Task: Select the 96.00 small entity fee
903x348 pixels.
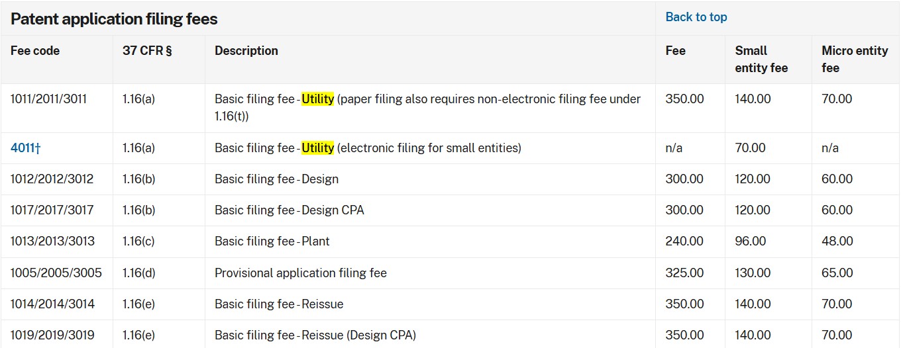Action: click(751, 241)
